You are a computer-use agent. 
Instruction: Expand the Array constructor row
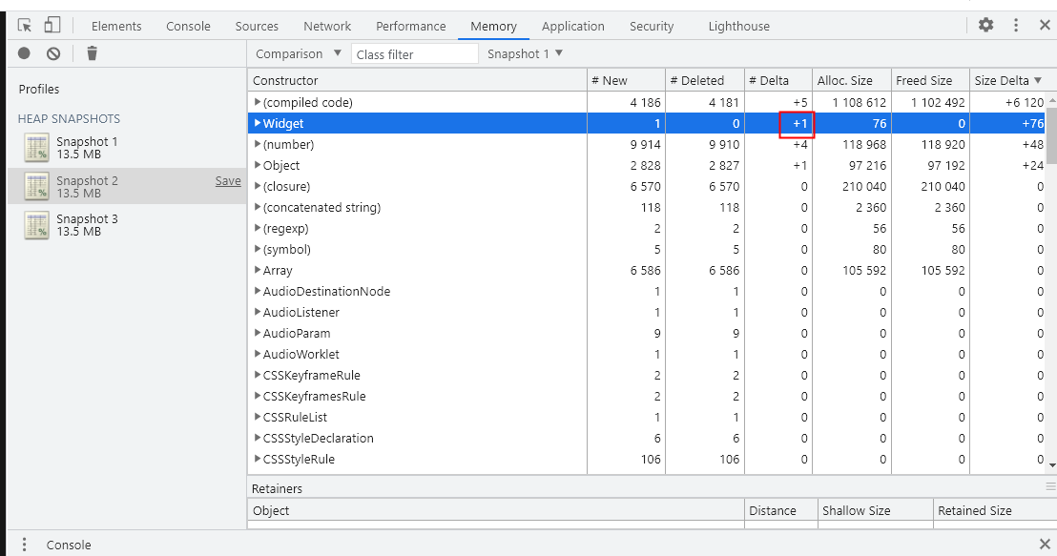click(258, 271)
